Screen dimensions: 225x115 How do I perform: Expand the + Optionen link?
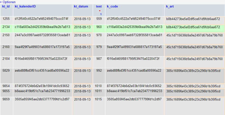pos(8,2)
